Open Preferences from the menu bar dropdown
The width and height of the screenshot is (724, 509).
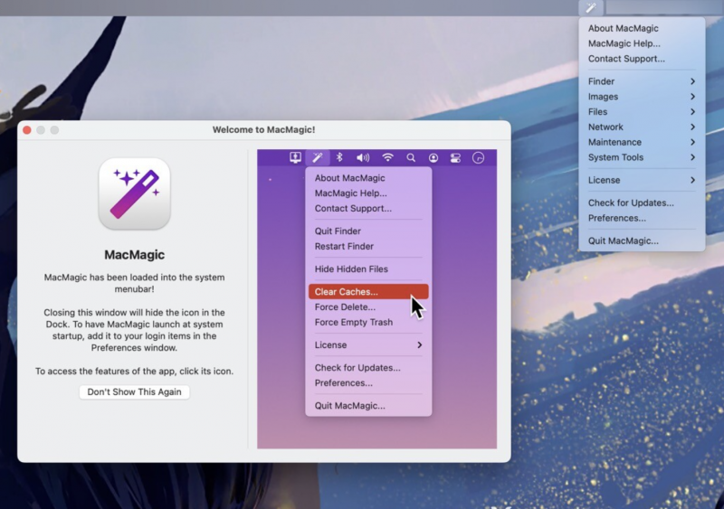(642, 218)
